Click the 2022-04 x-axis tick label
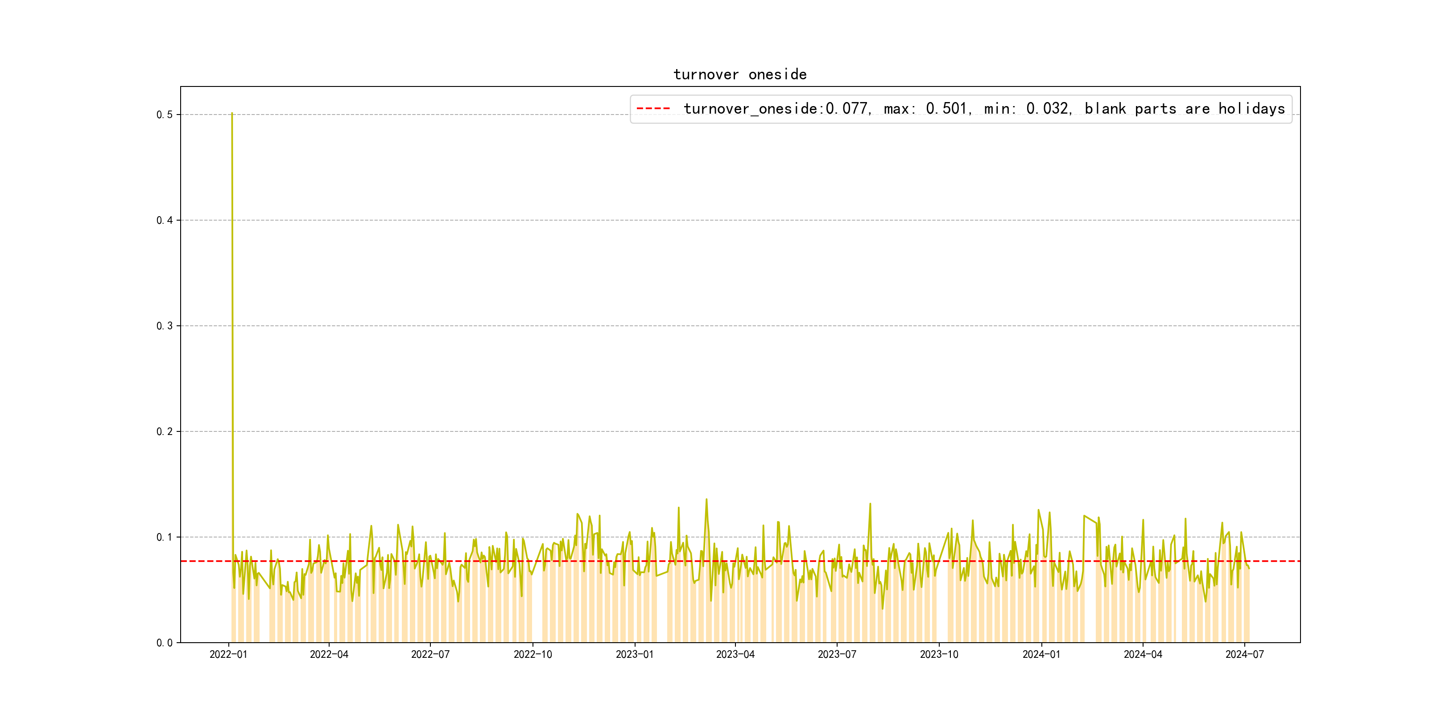1445x722 pixels. [329, 654]
